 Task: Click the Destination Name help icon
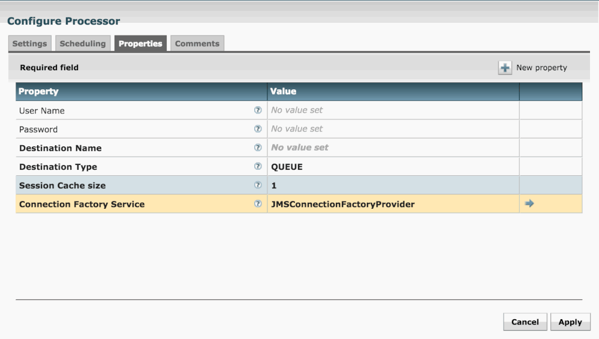pyautogui.click(x=258, y=148)
